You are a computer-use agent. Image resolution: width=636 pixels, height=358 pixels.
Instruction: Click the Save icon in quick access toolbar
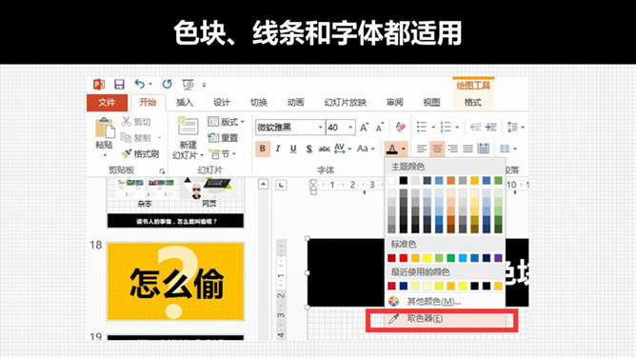[119, 85]
